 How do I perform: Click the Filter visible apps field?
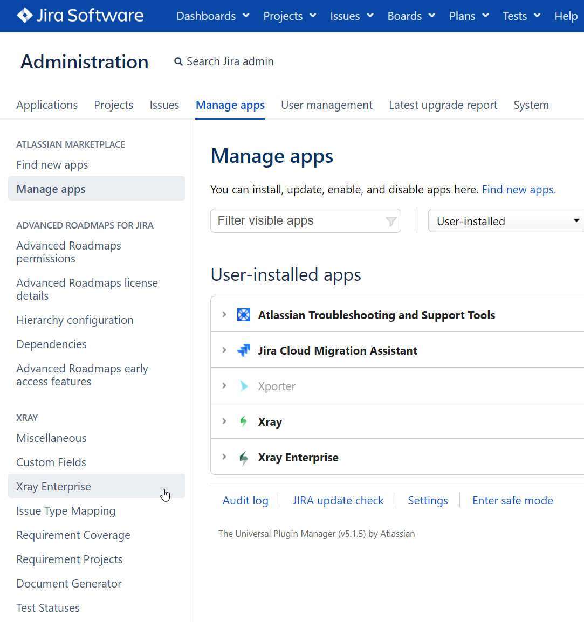pyautogui.click(x=306, y=220)
